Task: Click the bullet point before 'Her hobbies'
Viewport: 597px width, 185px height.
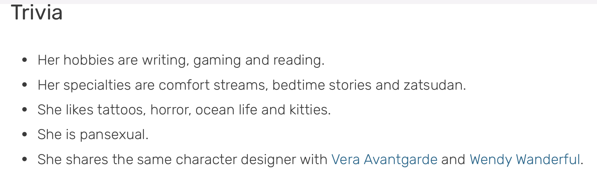Action: point(24,60)
